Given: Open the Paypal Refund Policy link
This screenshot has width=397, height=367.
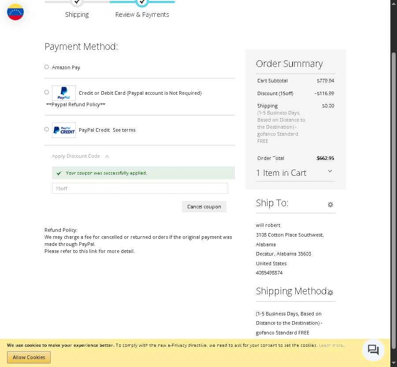Looking at the screenshot, I should pyautogui.click(x=76, y=104).
